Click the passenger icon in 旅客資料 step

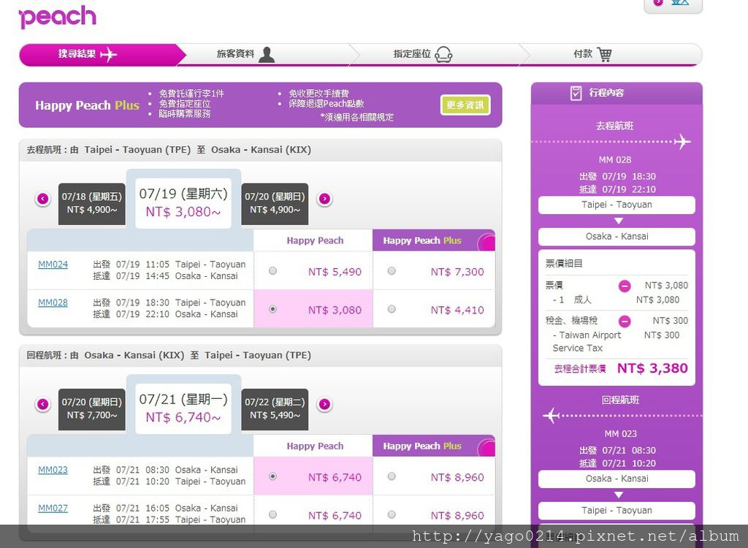point(266,54)
